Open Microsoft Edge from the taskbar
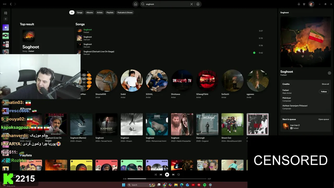 (x=182, y=185)
